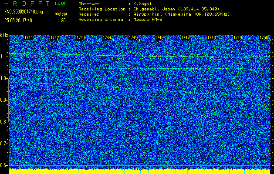Click the 1748 time marker
This screenshot has height=174, width=274.
[x=212, y=38]
